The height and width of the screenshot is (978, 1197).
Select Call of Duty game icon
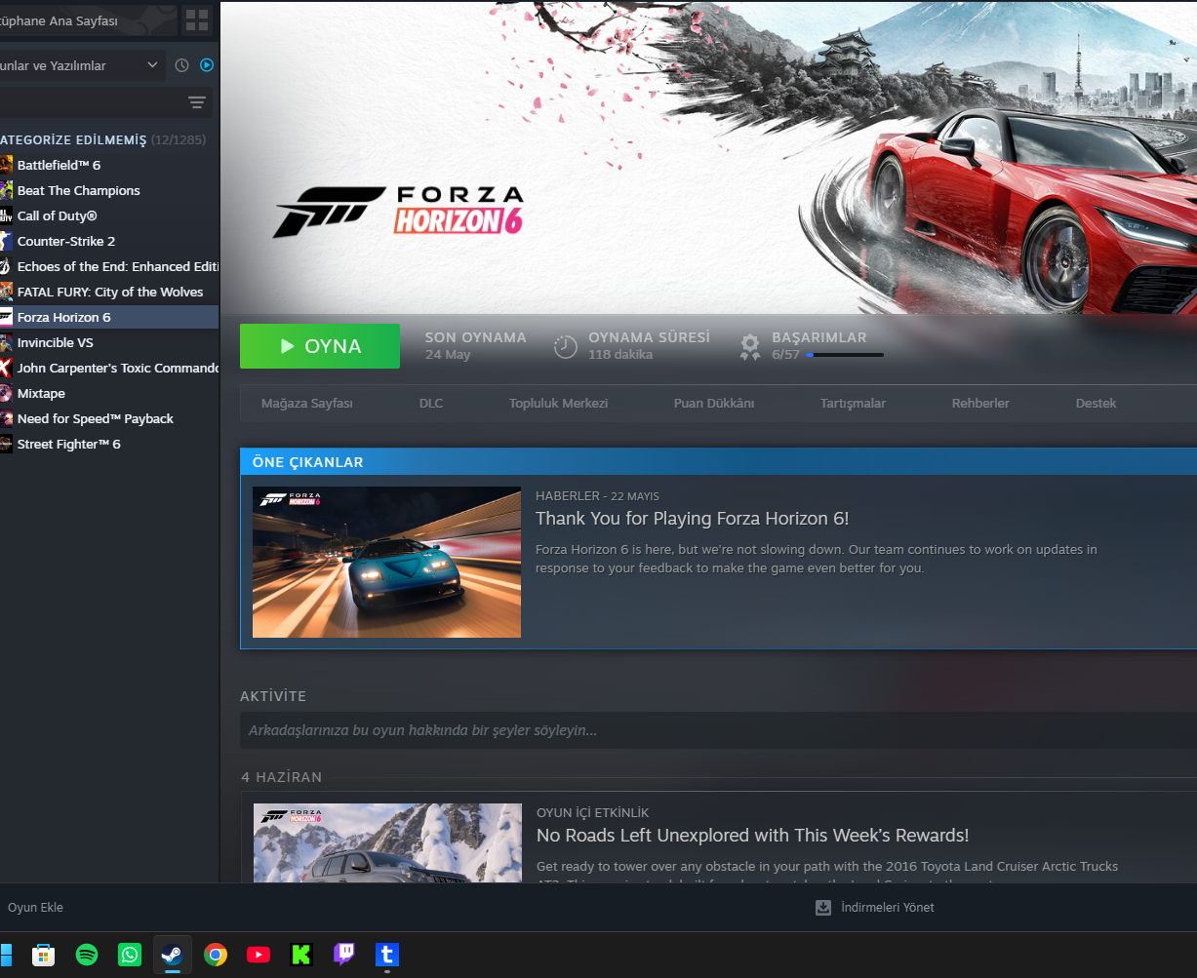6,215
